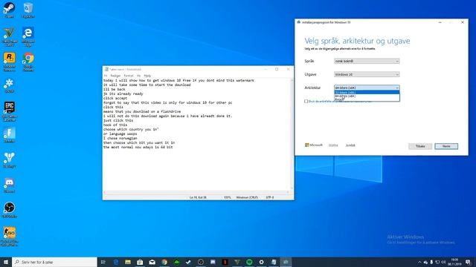Click the Neste button in setup
The width and height of the screenshot is (476, 267).
coord(446,146)
